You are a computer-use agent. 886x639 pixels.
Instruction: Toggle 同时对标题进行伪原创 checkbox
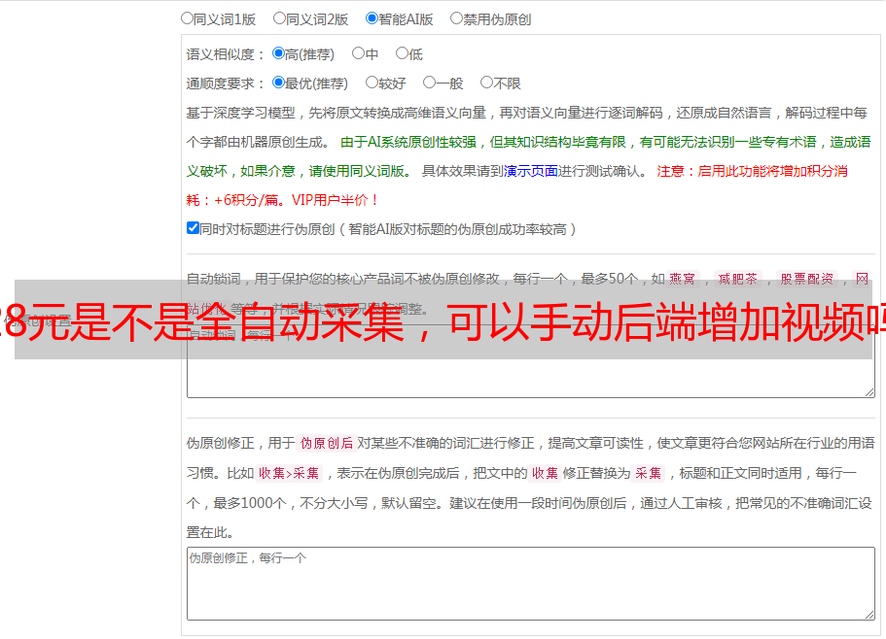pos(193,228)
